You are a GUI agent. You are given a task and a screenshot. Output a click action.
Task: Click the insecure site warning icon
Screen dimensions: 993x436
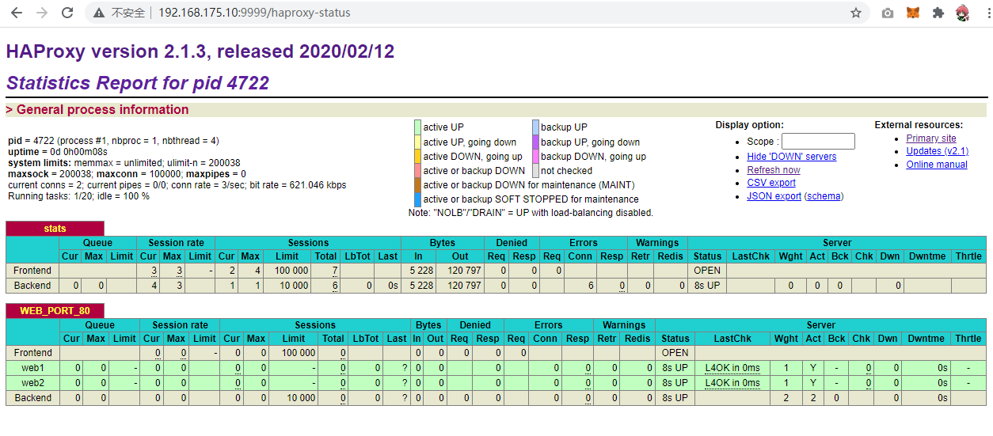click(x=99, y=13)
